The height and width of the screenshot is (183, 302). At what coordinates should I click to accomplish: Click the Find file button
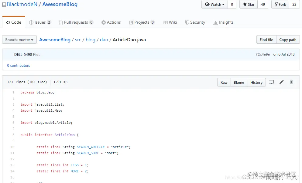pyautogui.click(x=266, y=40)
